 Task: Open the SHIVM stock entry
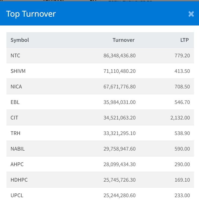18,71
